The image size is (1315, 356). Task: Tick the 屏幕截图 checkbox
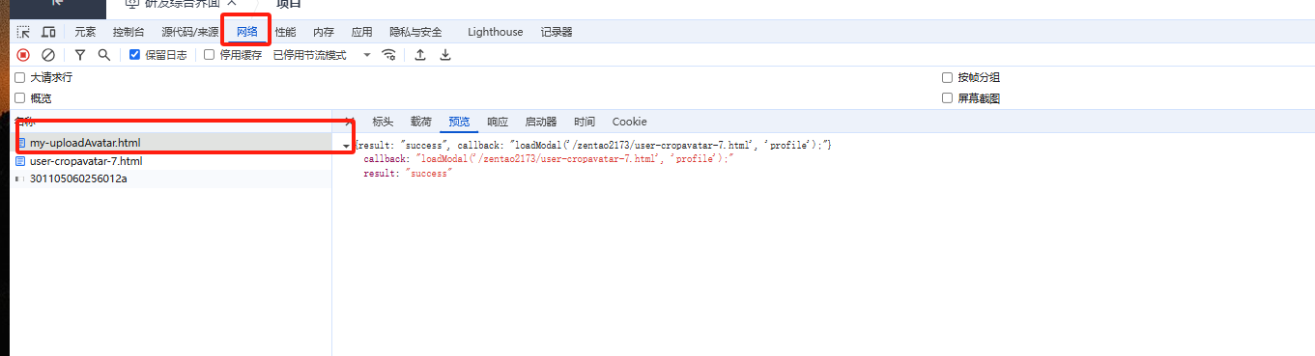(x=948, y=98)
